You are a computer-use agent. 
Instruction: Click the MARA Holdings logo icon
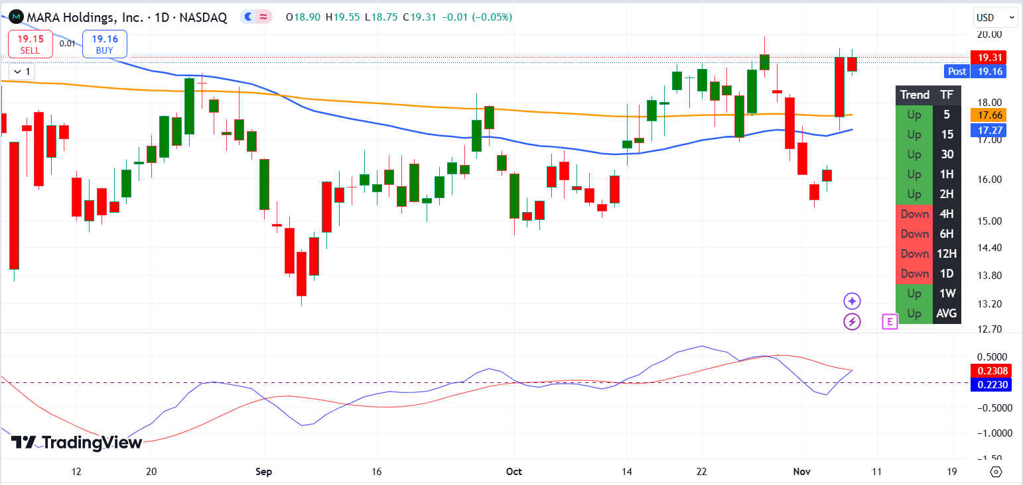pos(15,17)
